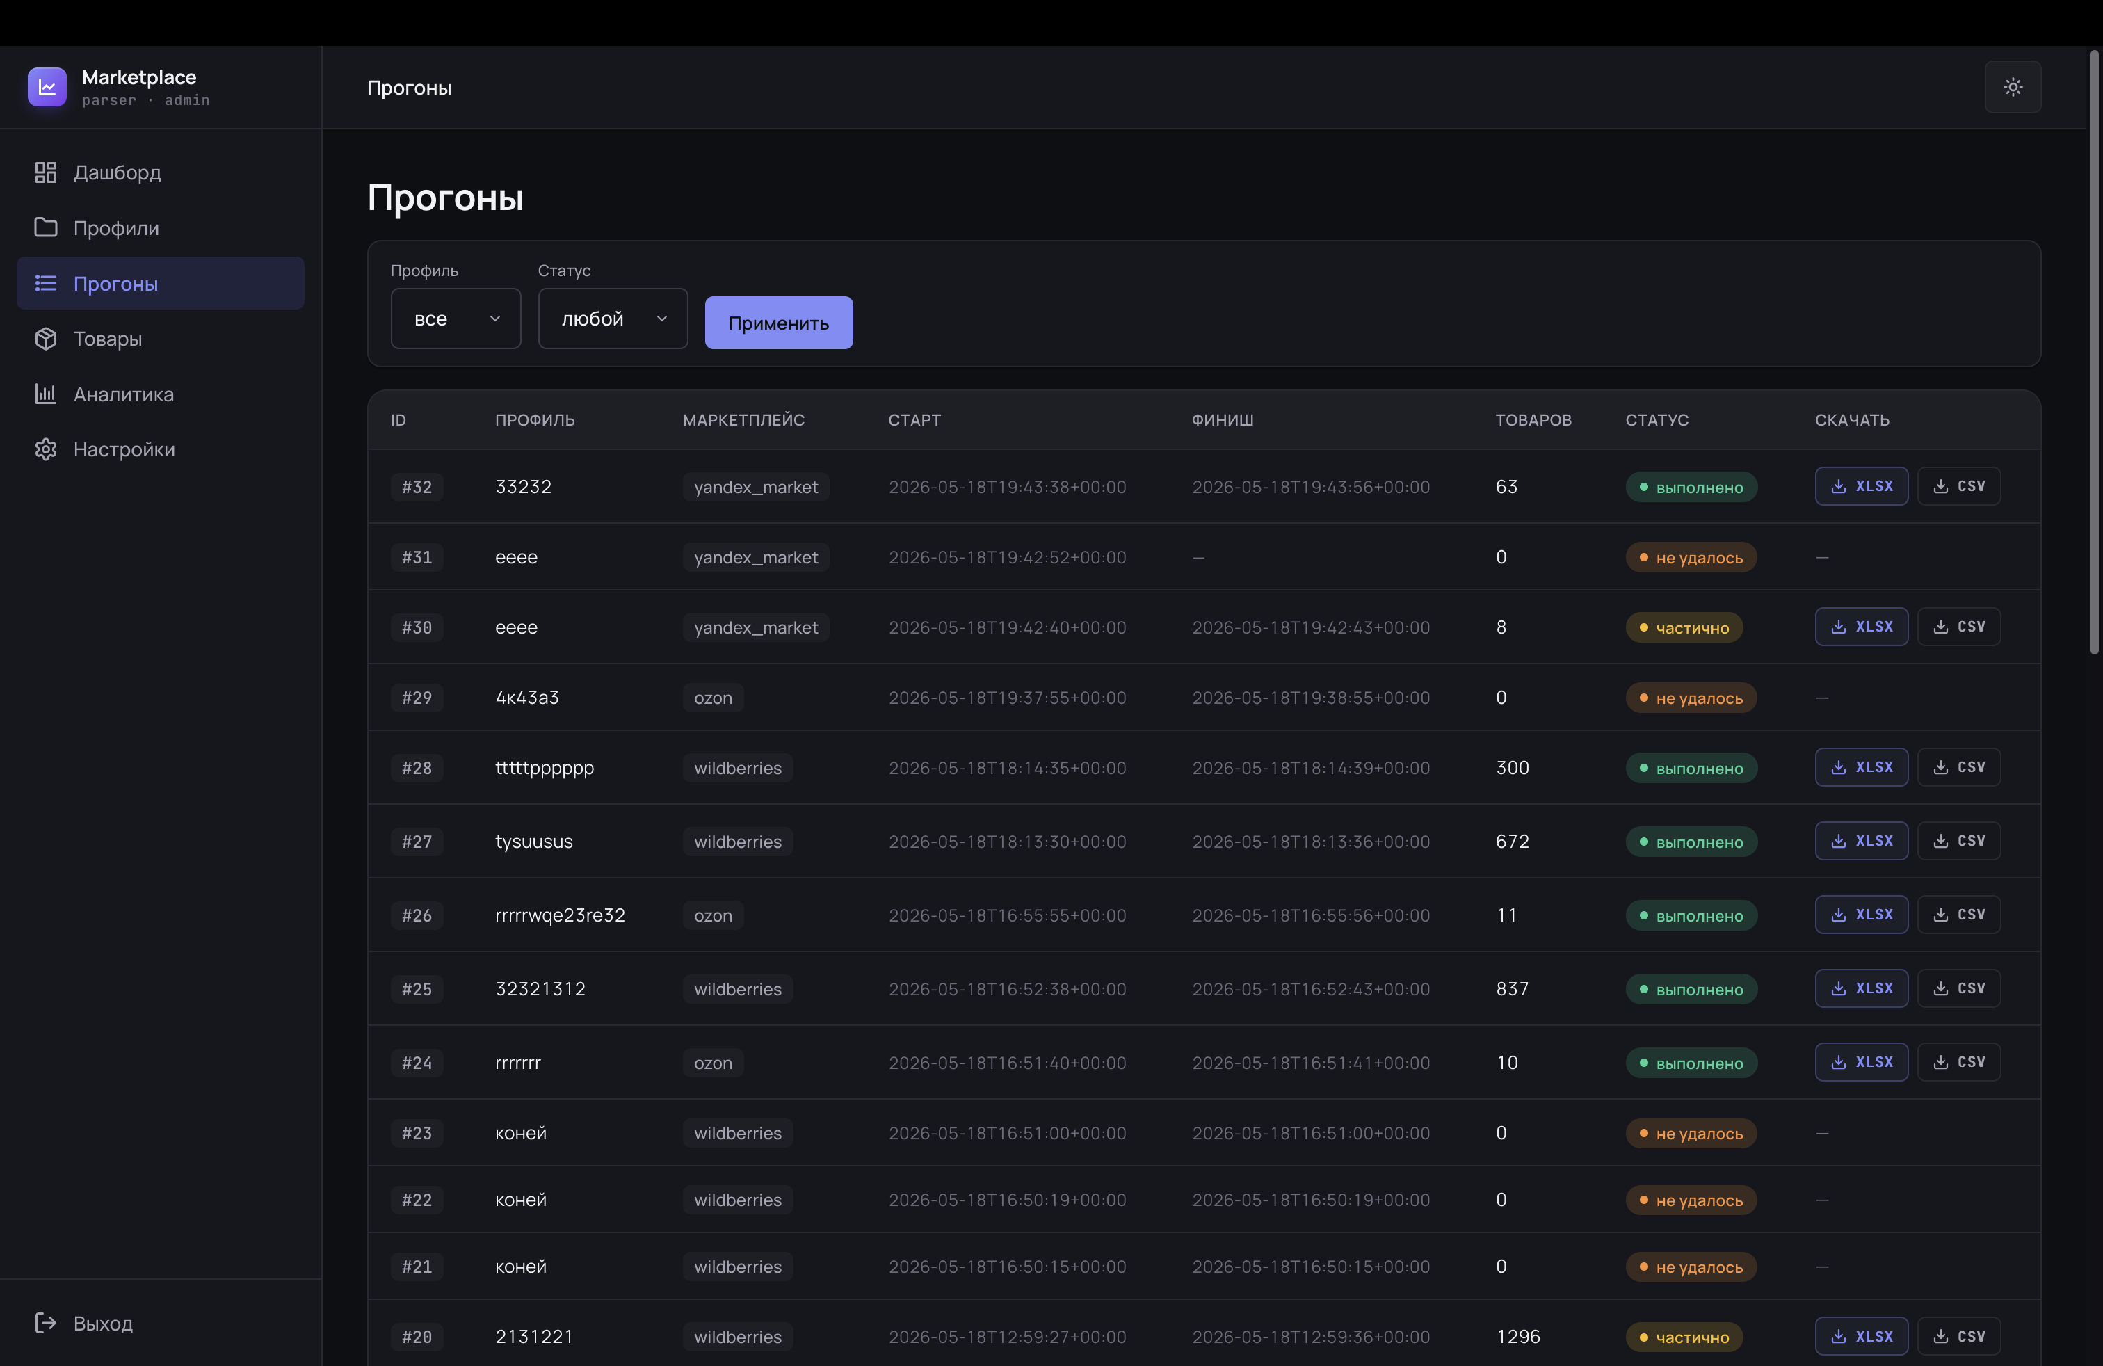Click the #32 run ID badge
The width and height of the screenshot is (2103, 1366).
point(416,487)
